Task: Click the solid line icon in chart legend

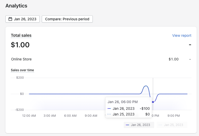Action: click(x=127, y=125)
